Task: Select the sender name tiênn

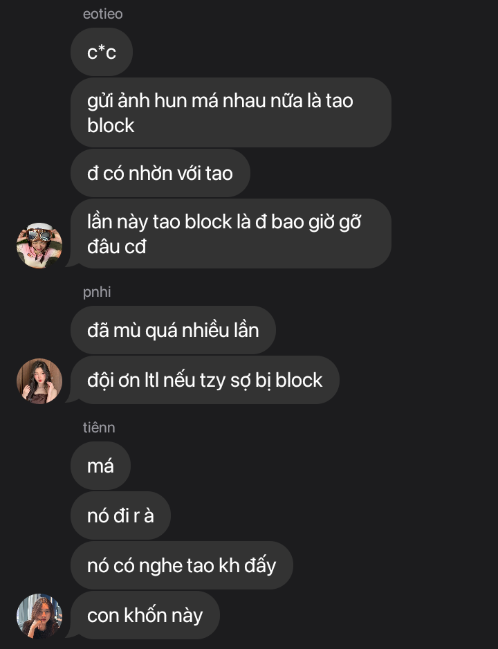Action: [x=99, y=427]
